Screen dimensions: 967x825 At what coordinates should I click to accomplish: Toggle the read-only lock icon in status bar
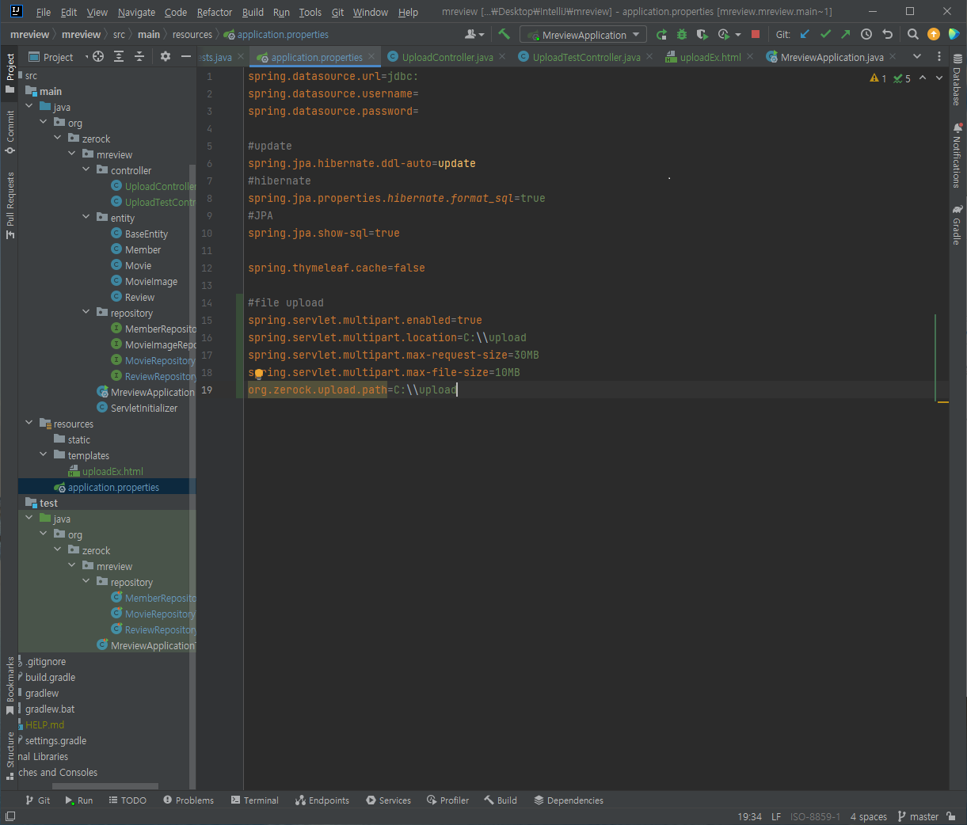coord(951,816)
